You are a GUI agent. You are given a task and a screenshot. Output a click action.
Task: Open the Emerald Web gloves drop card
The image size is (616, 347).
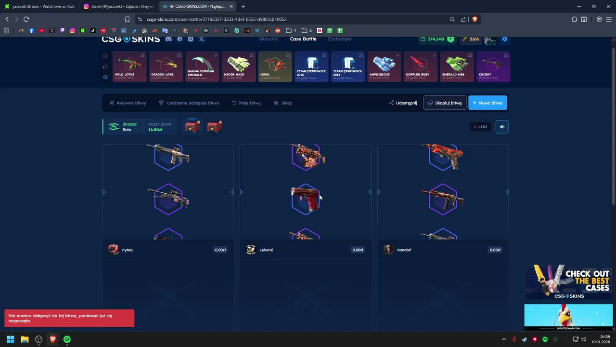point(457,67)
